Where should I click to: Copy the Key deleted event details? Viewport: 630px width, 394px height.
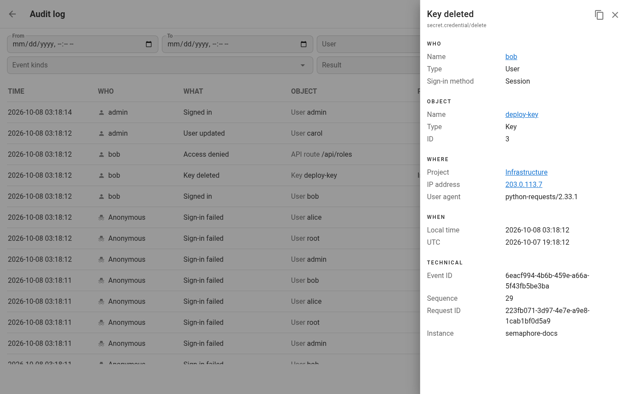[x=599, y=15]
